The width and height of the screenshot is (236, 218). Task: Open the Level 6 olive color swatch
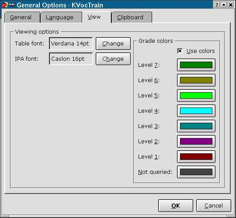pos(196,80)
